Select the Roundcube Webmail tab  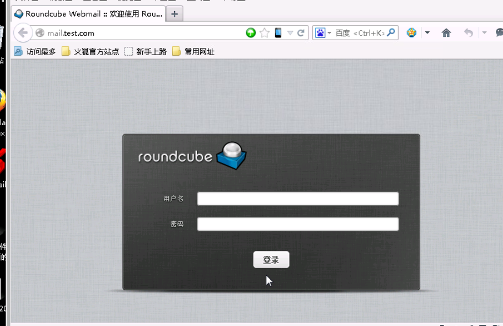[89, 14]
